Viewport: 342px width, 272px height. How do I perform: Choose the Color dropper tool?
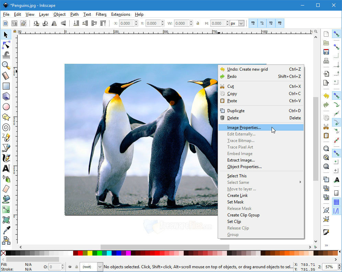6,230
